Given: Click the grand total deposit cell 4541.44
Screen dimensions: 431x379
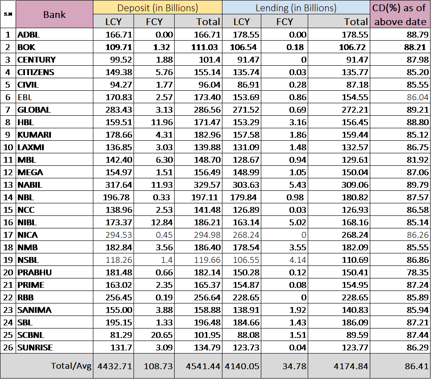Looking at the screenshot, I should pyautogui.click(x=198, y=366).
